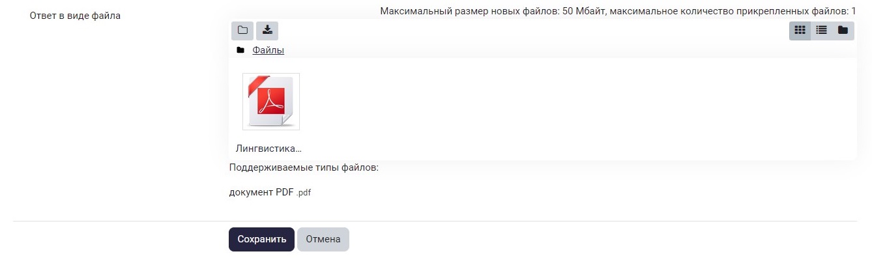Click the Максимальный размер новых файлов notice
872x258 pixels.
pos(618,11)
